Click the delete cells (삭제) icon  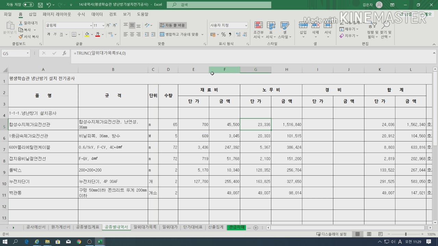click(x=315, y=26)
